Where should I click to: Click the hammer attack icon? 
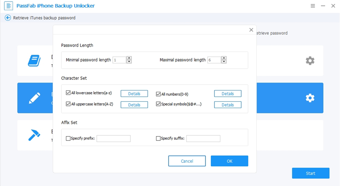coord(34,135)
